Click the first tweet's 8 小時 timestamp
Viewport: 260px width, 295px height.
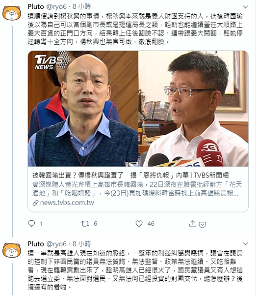click(81, 6)
